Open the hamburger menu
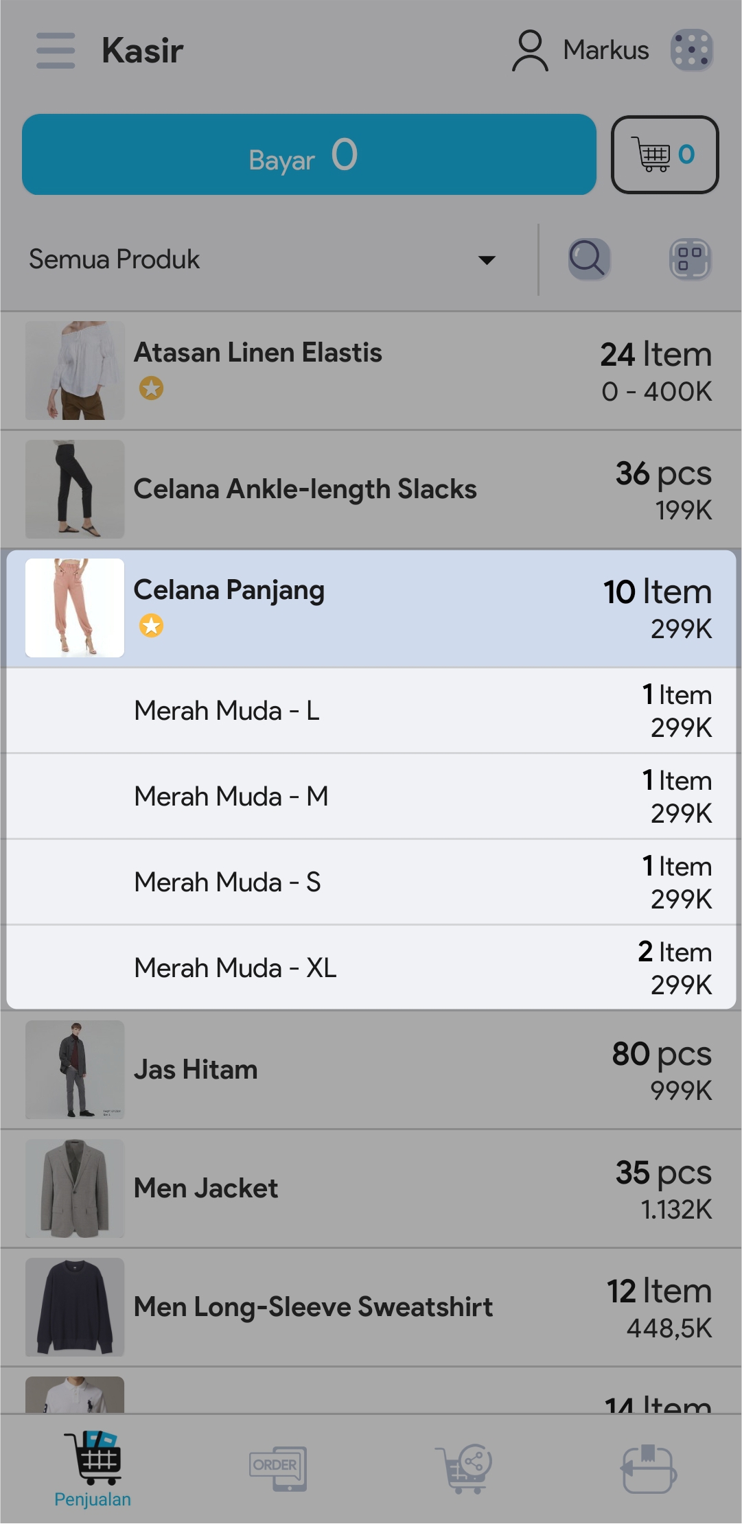Screen dimensions: 742x1524 pos(56,51)
